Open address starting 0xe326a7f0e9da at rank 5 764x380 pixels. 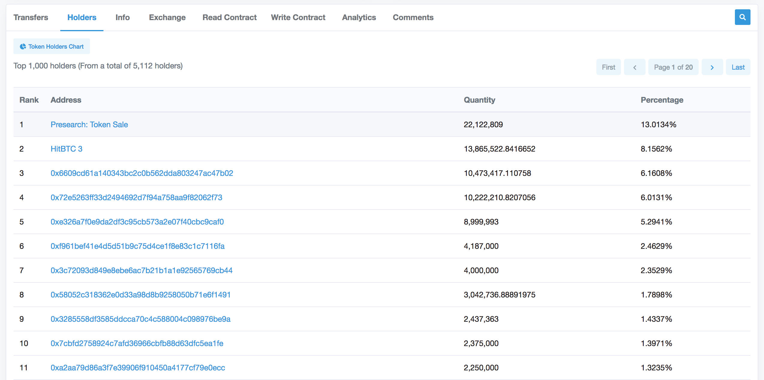click(x=137, y=222)
